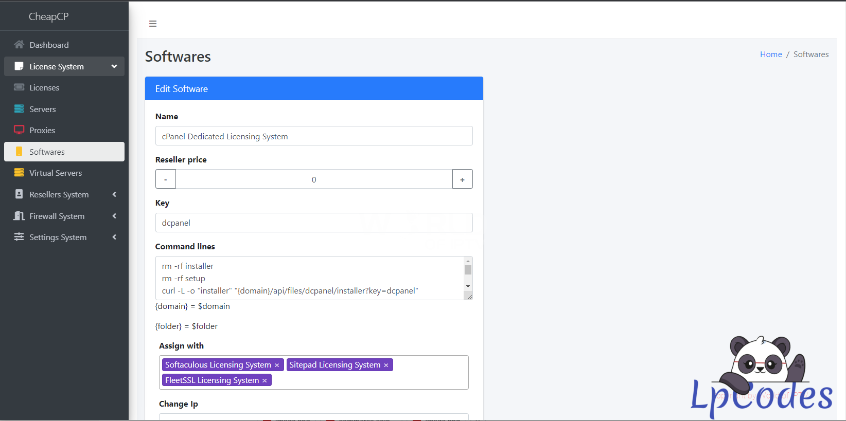Screen dimensions: 846x421
Task: Click the Servers icon in sidebar
Action: click(x=19, y=109)
